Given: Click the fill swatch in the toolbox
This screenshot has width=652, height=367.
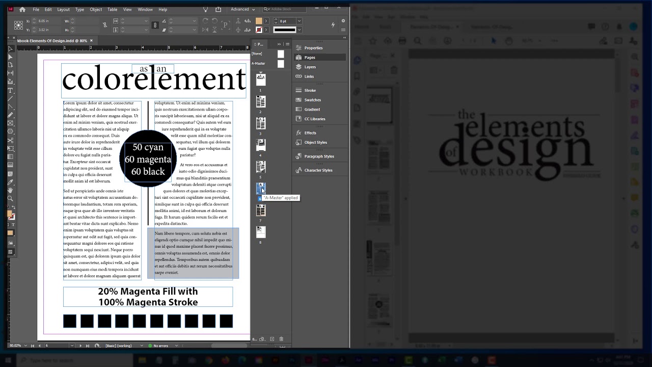Looking at the screenshot, I should (x=10, y=214).
